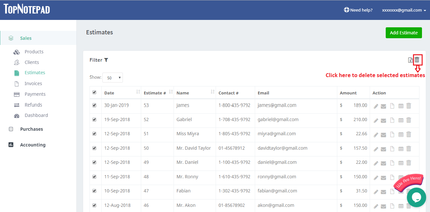Open the document icon in Miss Miyra's row
The image size is (430, 212).
392,134
